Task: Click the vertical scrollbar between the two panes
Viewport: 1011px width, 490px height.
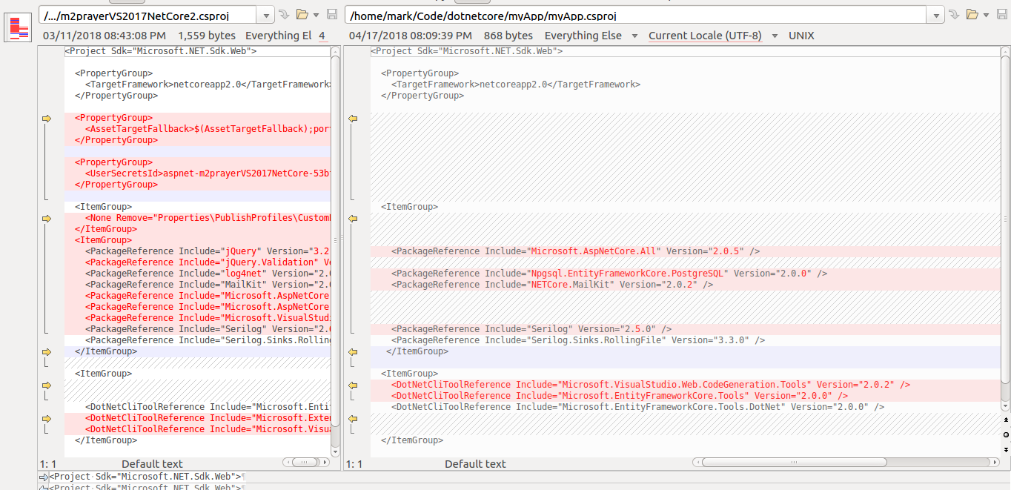Action: tap(337, 237)
